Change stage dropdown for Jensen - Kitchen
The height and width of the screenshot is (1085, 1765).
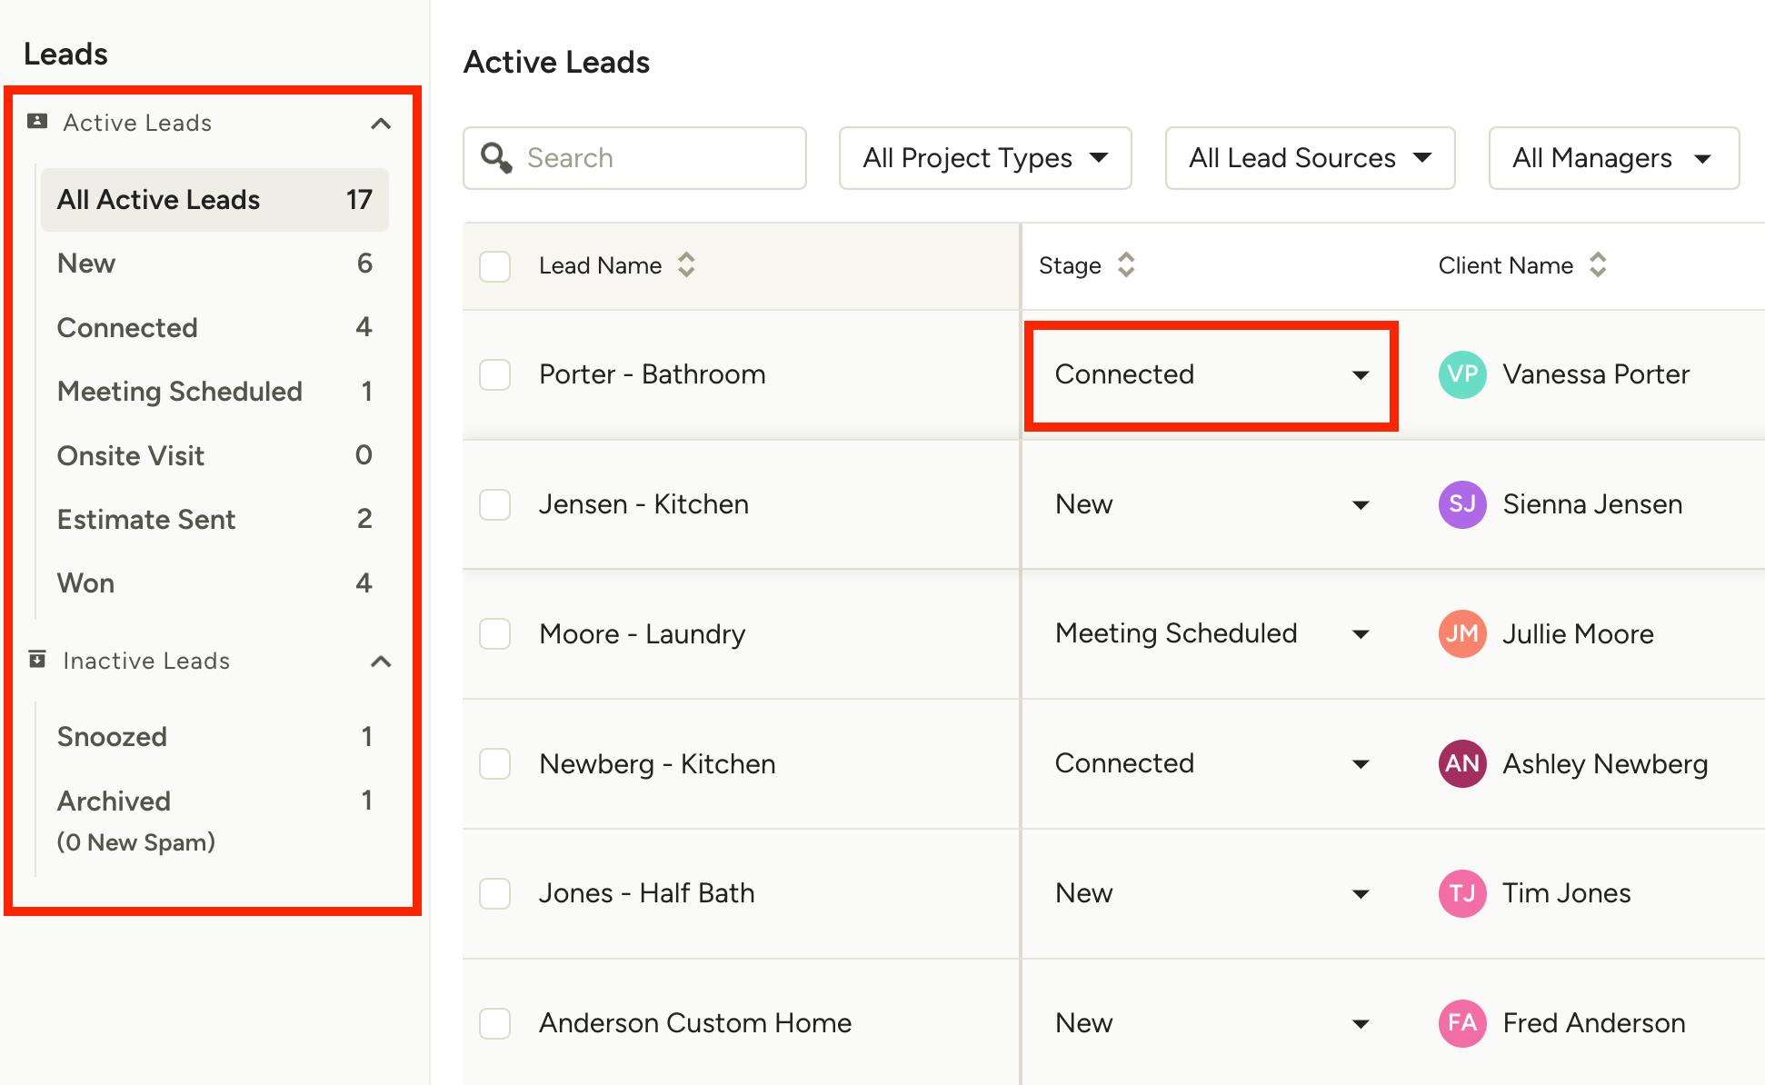1212,504
